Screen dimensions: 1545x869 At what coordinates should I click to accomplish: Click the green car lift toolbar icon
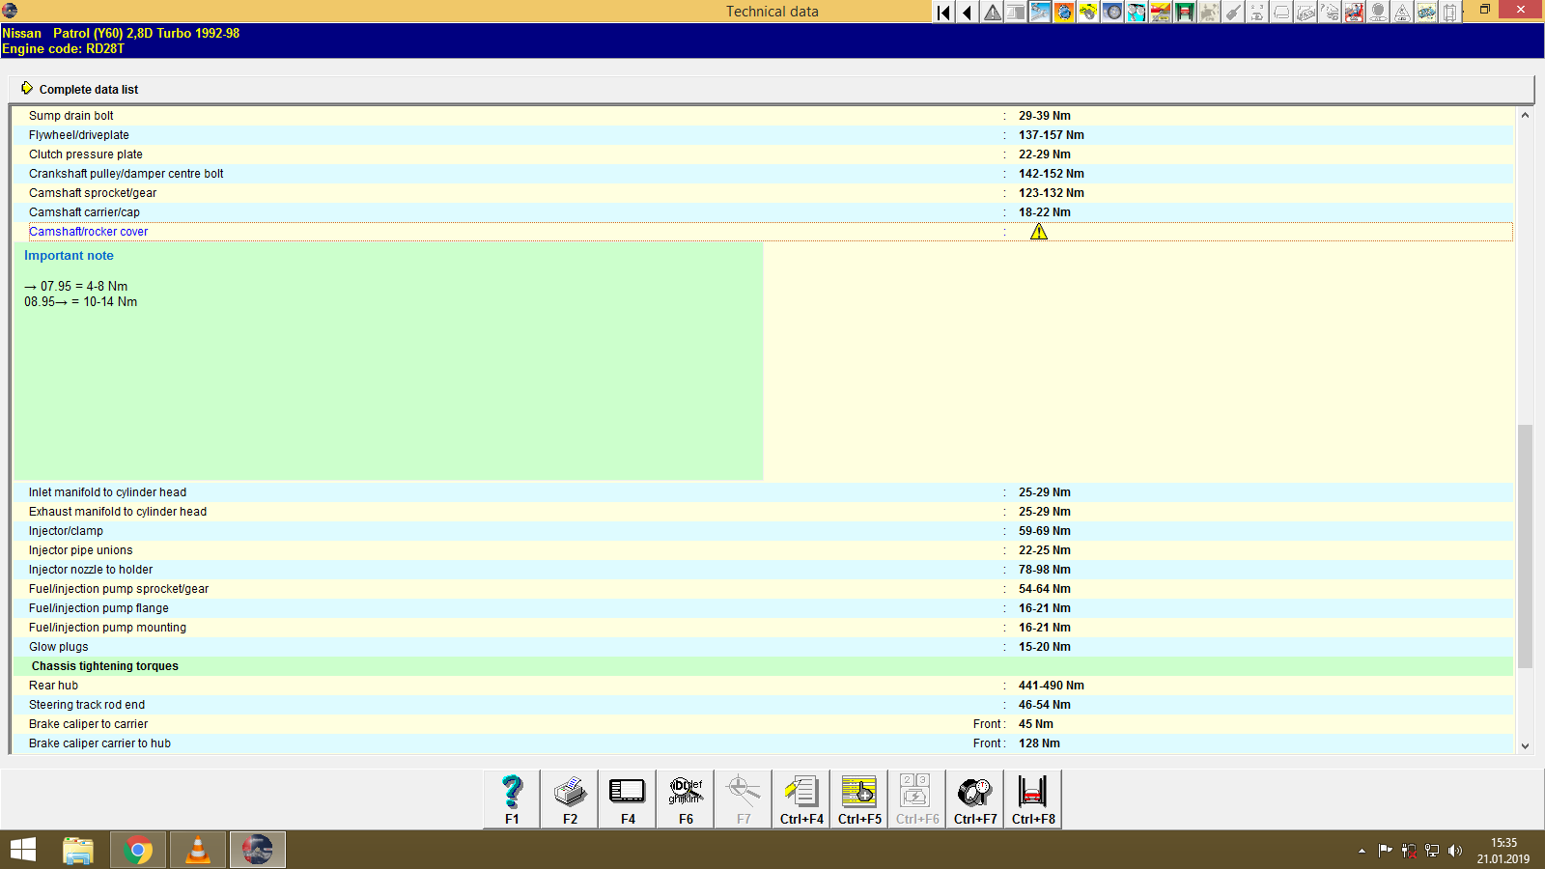pyautogui.click(x=1184, y=13)
